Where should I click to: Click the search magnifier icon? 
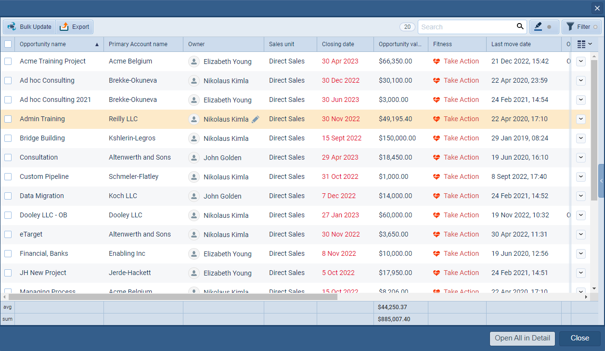click(520, 27)
